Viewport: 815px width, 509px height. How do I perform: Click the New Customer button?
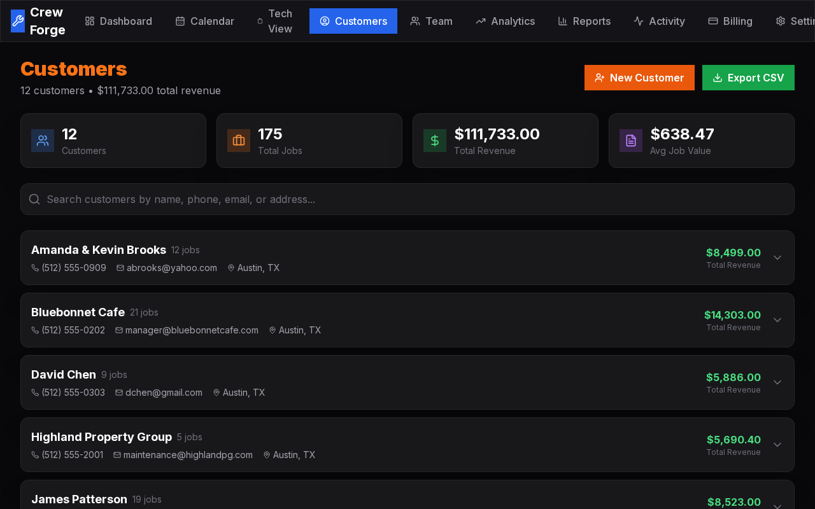click(x=639, y=78)
